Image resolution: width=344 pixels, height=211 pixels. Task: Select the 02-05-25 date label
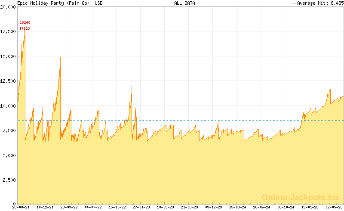tap(334, 207)
